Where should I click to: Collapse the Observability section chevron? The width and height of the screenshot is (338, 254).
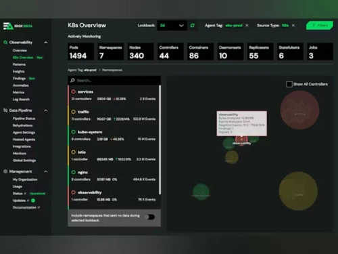click(x=46, y=43)
